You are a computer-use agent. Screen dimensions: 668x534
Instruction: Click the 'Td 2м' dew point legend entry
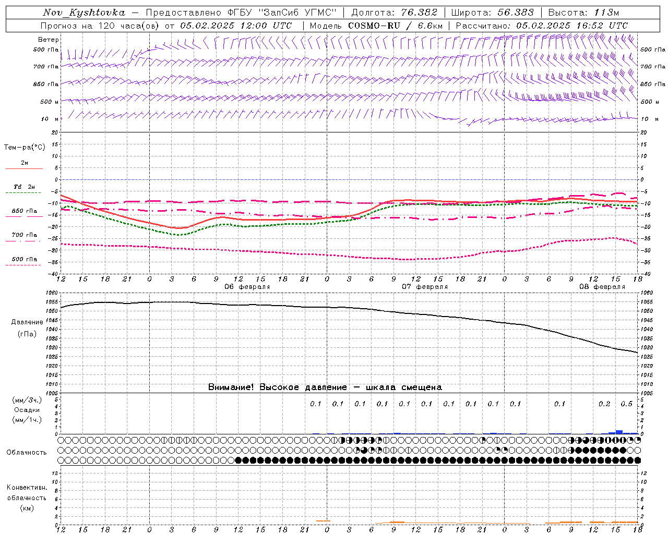pos(25,187)
